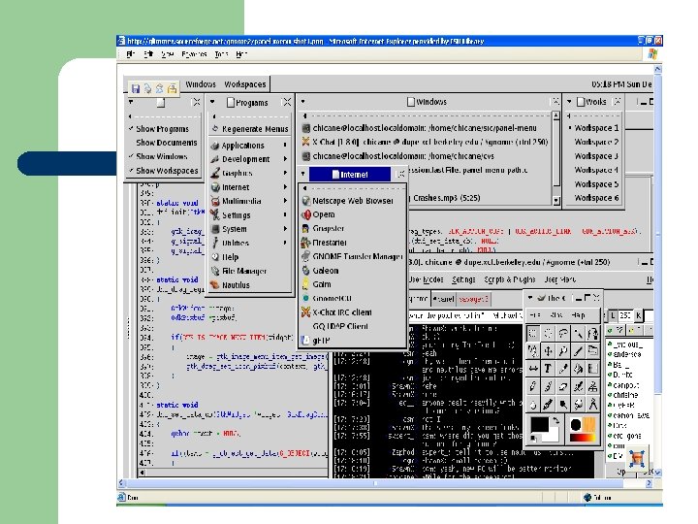Switch to Workspace 2
The width and height of the screenshot is (698, 524).
596,142
